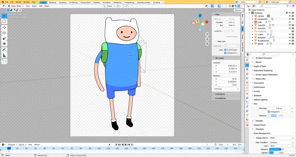
Task: Enable Screen Space Reflections checkbox
Action: [x=255, y=75]
